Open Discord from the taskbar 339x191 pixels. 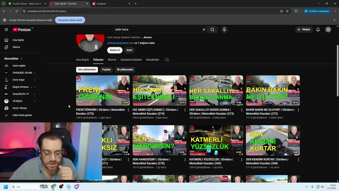pyautogui.click(x=77, y=187)
